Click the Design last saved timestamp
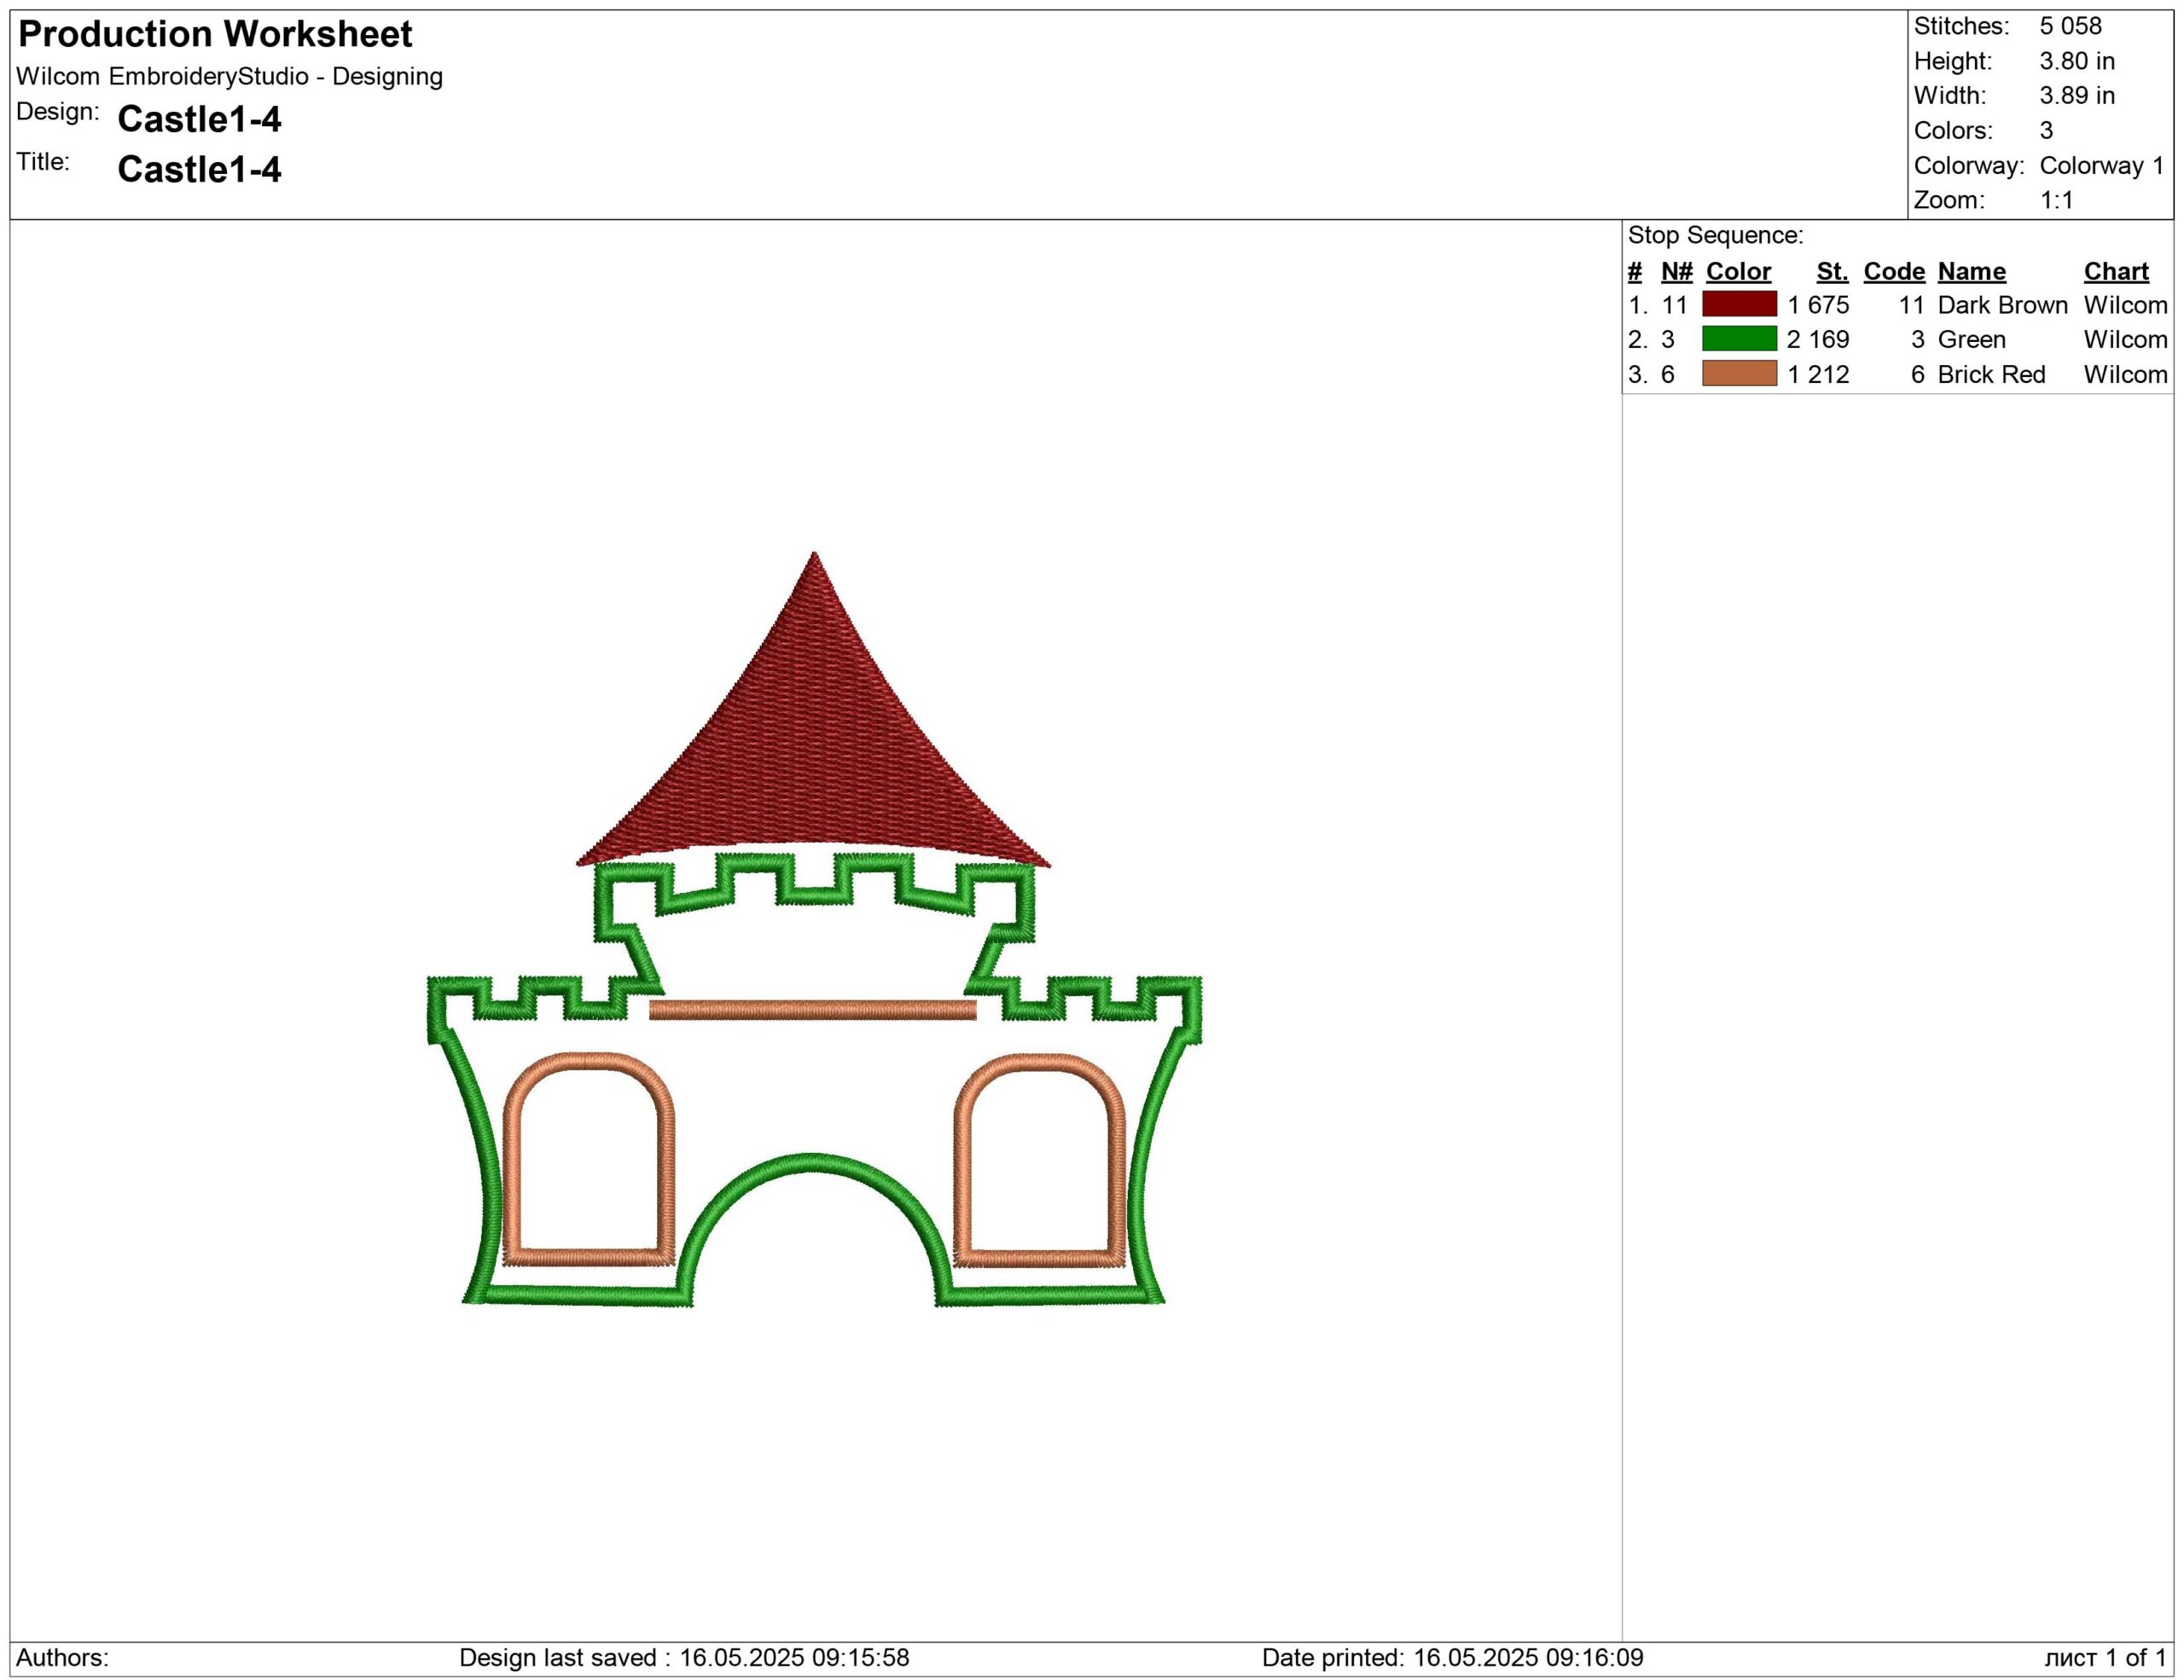Screen dimensions: 2184x1680 (x=684, y=1657)
